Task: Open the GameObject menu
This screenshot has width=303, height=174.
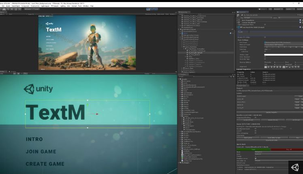Action: point(16,6)
